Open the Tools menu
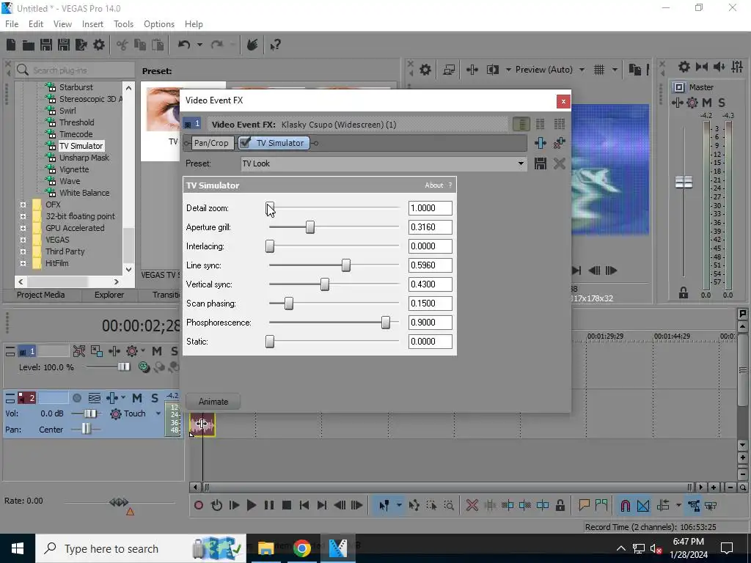Image resolution: width=751 pixels, height=563 pixels. tap(123, 24)
